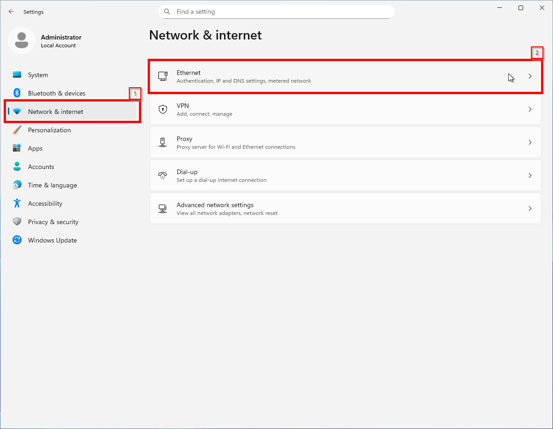Click the Proxy server icon

point(162,142)
